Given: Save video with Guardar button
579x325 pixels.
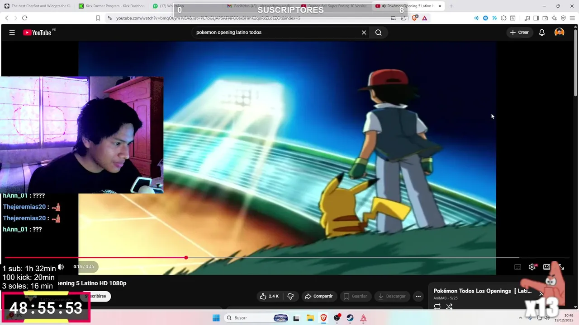Looking at the screenshot, I should pyautogui.click(x=355, y=296).
